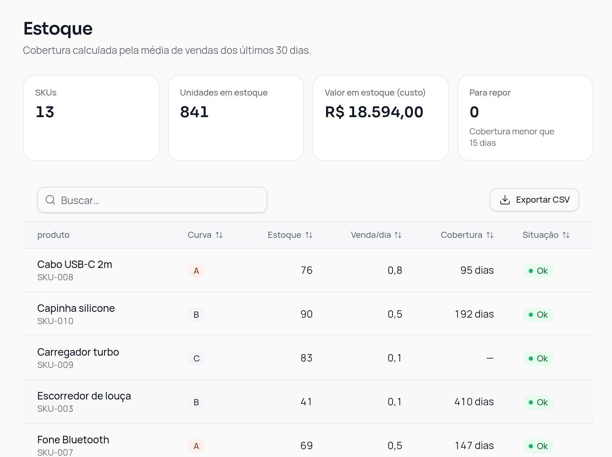This screenshot has height=457, width=612.
Task: Sort by Cobertura column arrows icon
Action: coord(490,235)
